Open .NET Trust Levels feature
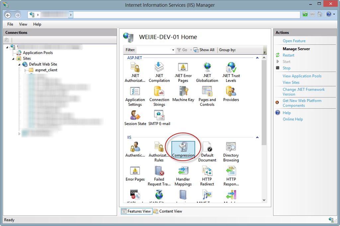Image resolution: width=340 pixels, height=226 pixels. [x=231, y=72]
